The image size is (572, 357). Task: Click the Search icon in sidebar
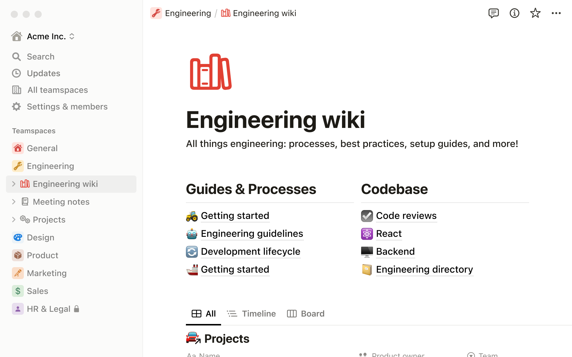16,56
